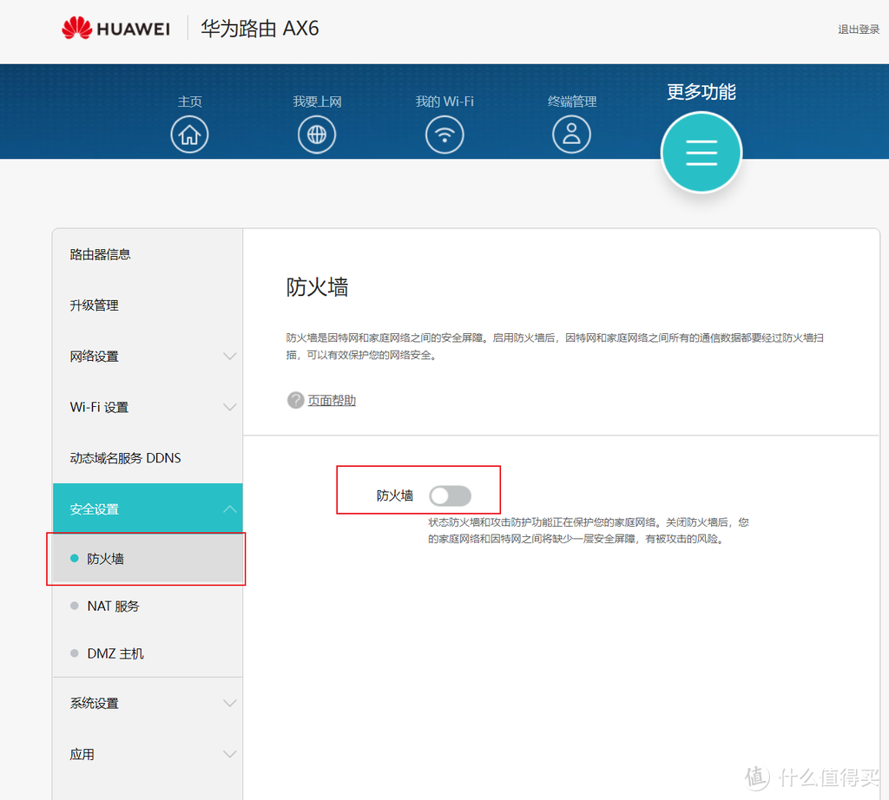Click the 终端管理 person icon

(571, 134)
